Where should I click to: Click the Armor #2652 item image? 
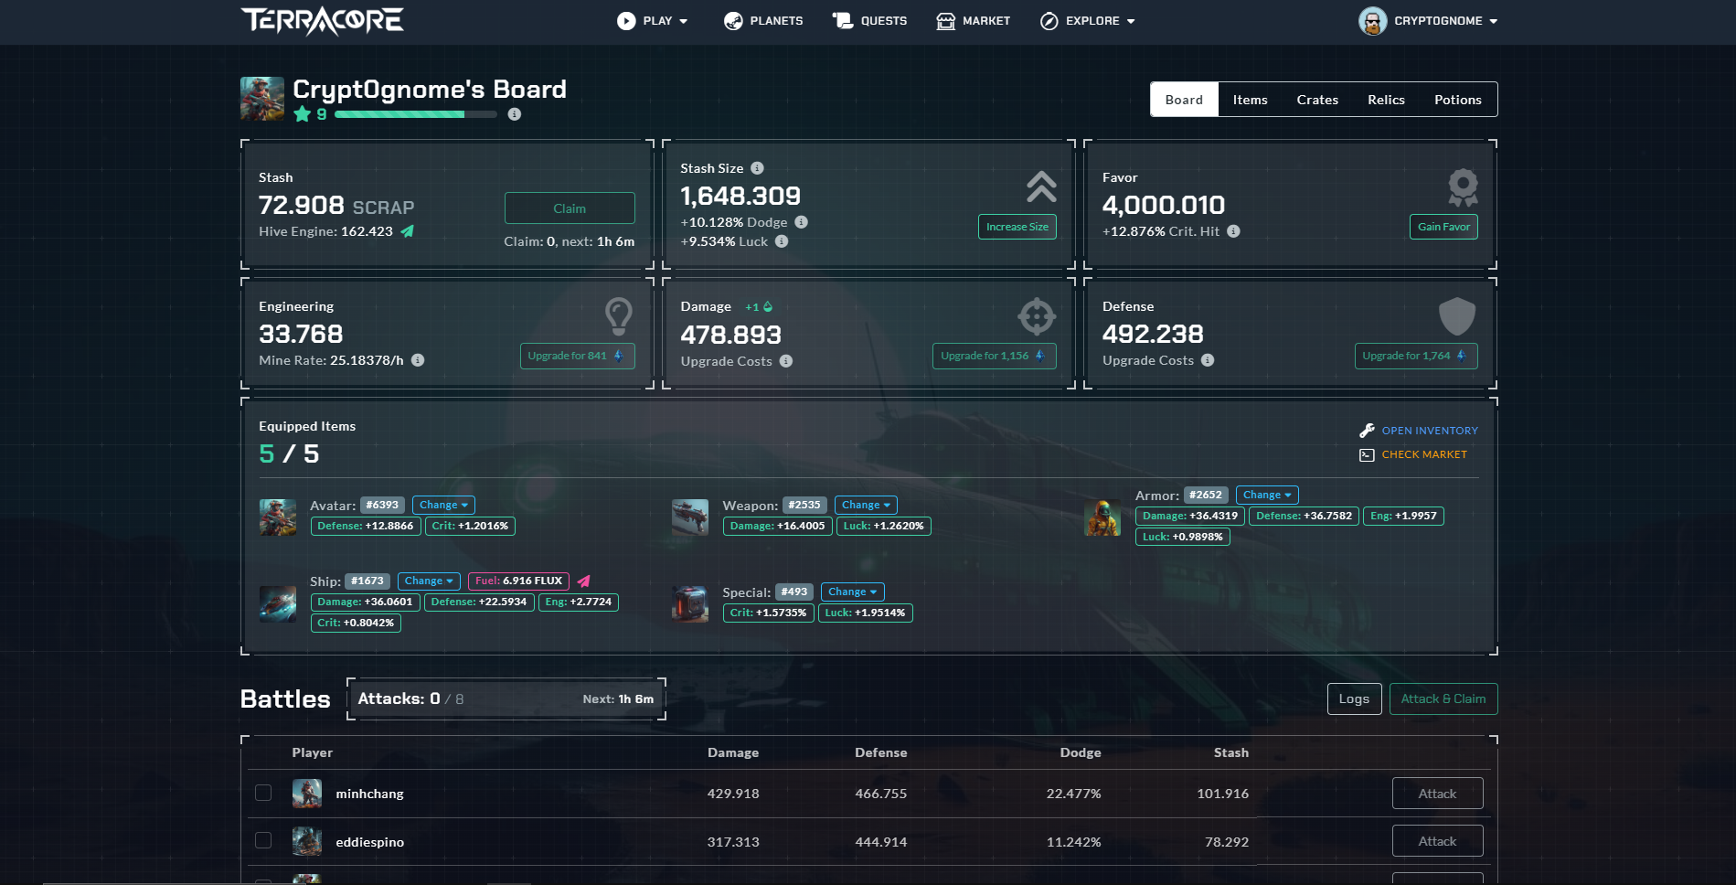1102,517
